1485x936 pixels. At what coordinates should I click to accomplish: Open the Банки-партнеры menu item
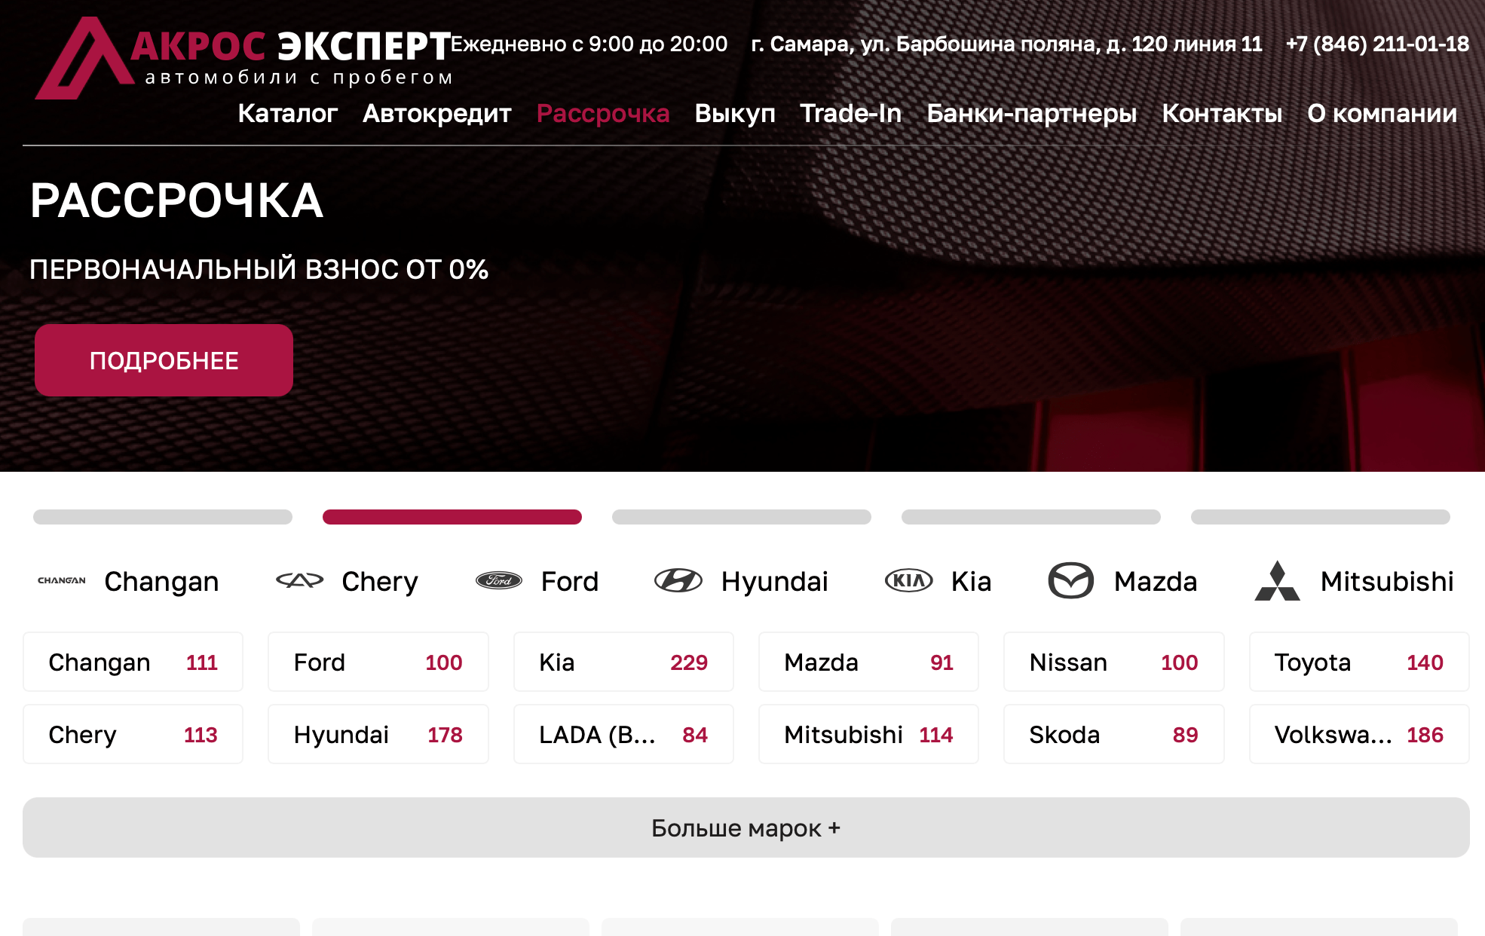tap(1032, 113)
